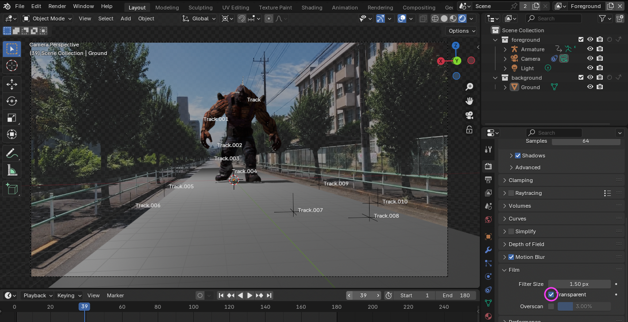Activate the Annotate pencil tool
This screenshot has height=322, width=628.
pyautogui.click(x=12, y=153)
